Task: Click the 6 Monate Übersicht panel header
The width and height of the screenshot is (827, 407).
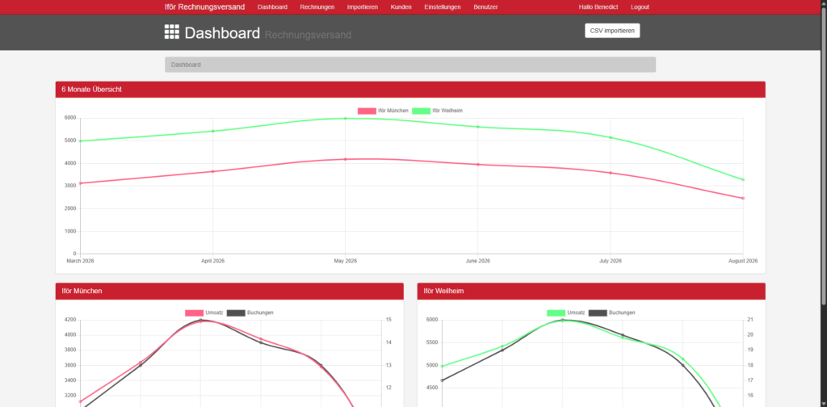Action: click(410, 90)
